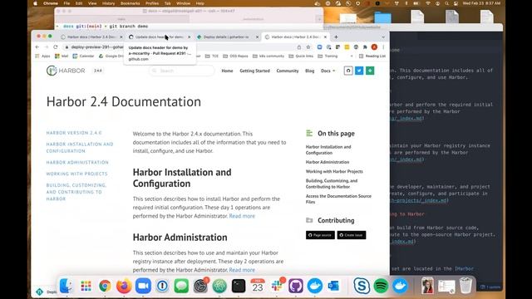Open Community nav link
The image size is (532, 299).
[x=288, y=71]
